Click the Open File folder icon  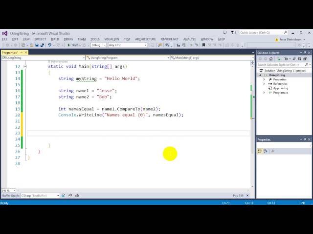tap(31, 45)
